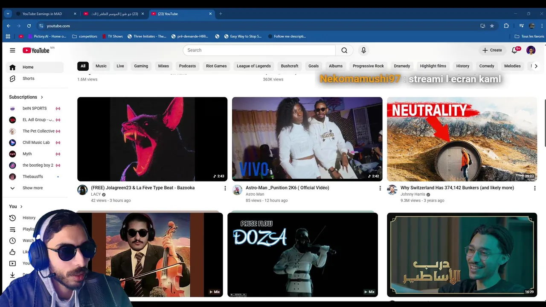Expand Show more subscriptions
This screenshot has height=307, width=546.
click(x=35, y=188)
